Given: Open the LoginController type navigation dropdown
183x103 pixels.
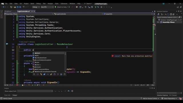Looking at the screenshot, I should 78,14.
